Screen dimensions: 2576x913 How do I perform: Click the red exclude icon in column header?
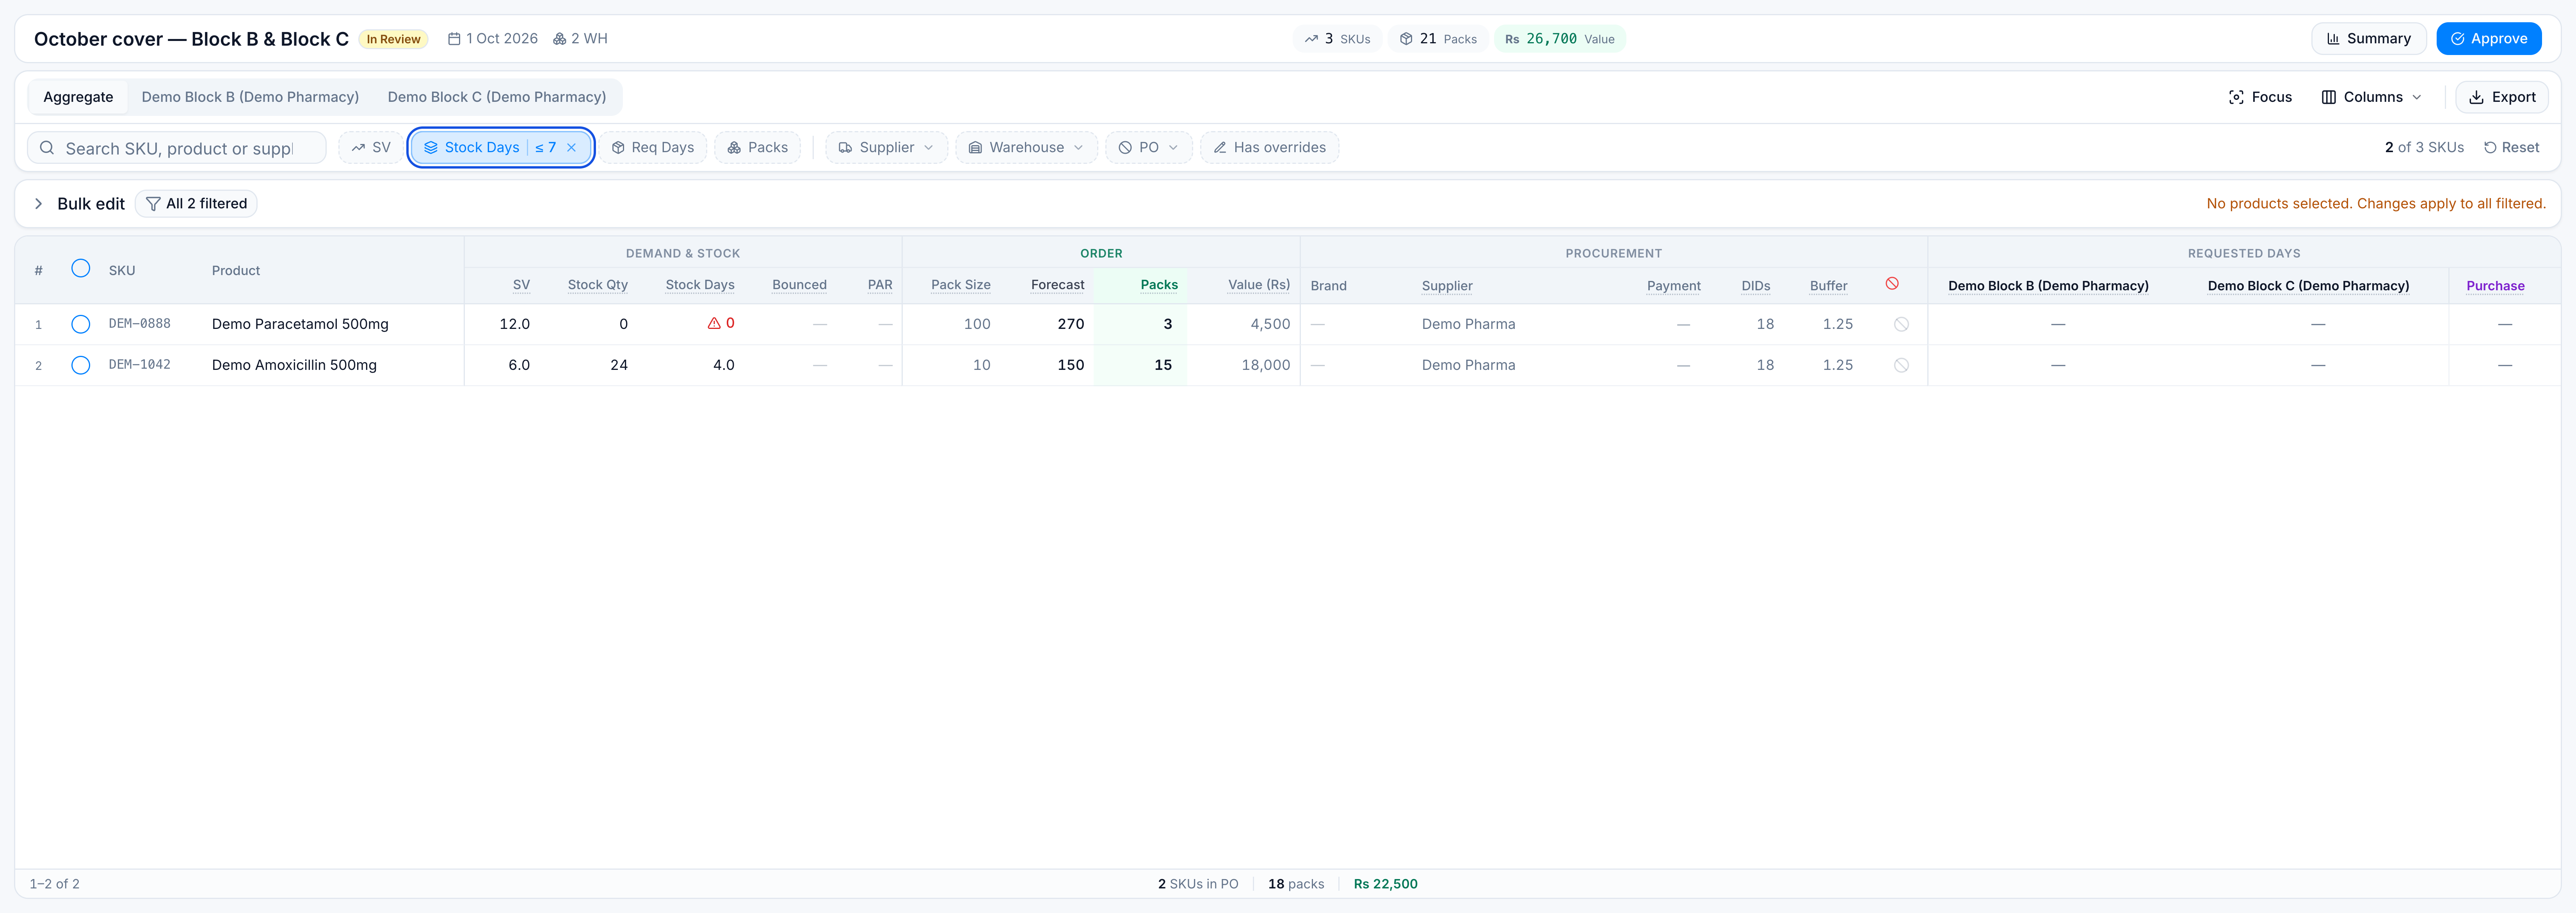pos(1892,284)
